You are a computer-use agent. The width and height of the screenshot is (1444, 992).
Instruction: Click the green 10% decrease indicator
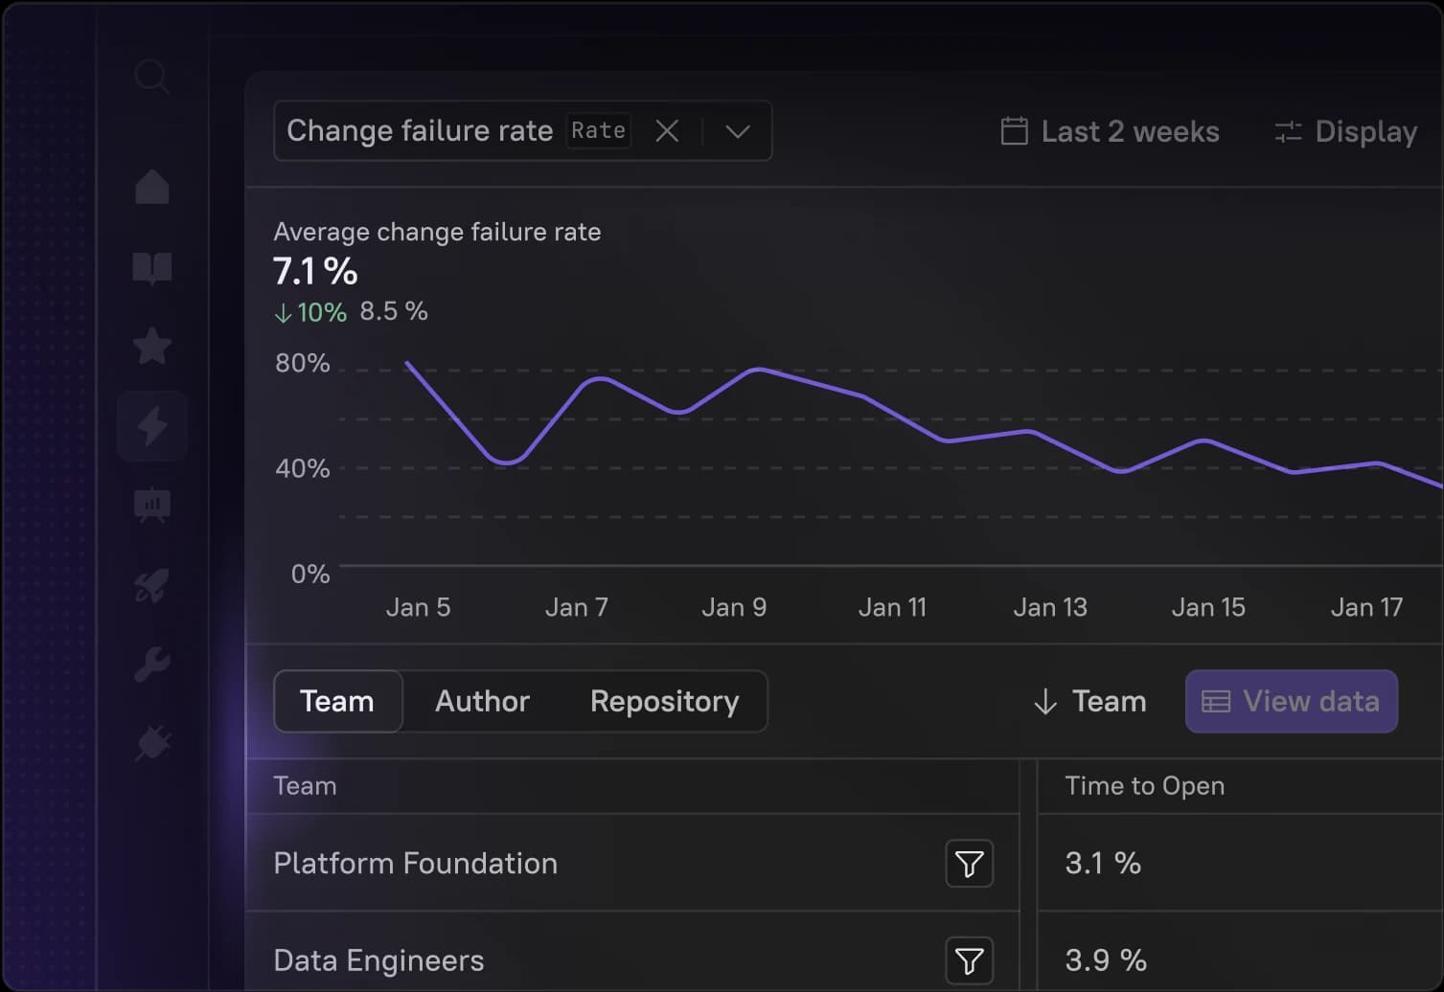coord(310,312)
